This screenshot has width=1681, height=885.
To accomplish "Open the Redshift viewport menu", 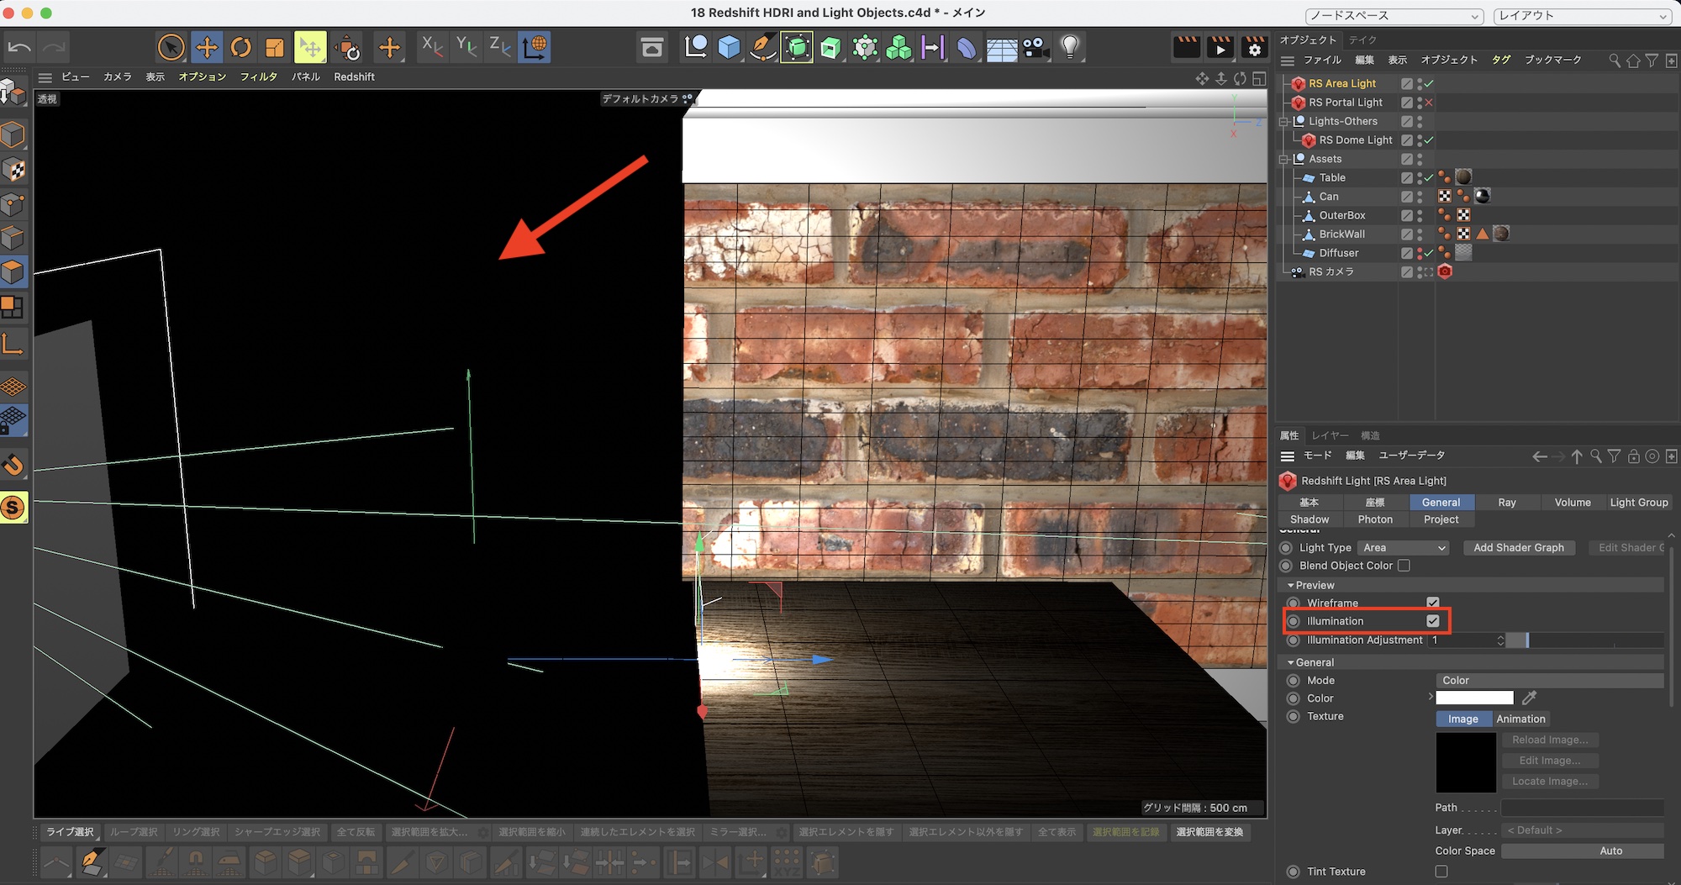I will pos(354,76).
